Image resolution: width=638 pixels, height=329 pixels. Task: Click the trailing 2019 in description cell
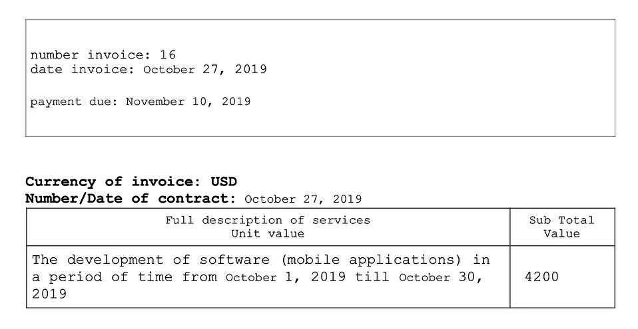49,294
